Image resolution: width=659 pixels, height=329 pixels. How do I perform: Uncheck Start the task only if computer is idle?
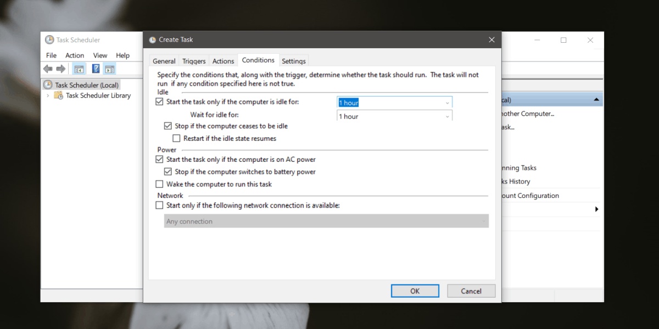click(x=160, y=101)
